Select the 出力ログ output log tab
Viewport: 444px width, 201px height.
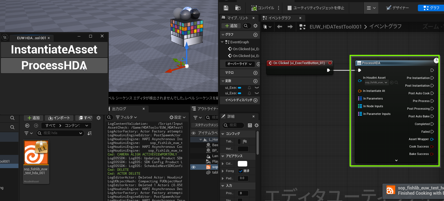(x=119, y=109)
